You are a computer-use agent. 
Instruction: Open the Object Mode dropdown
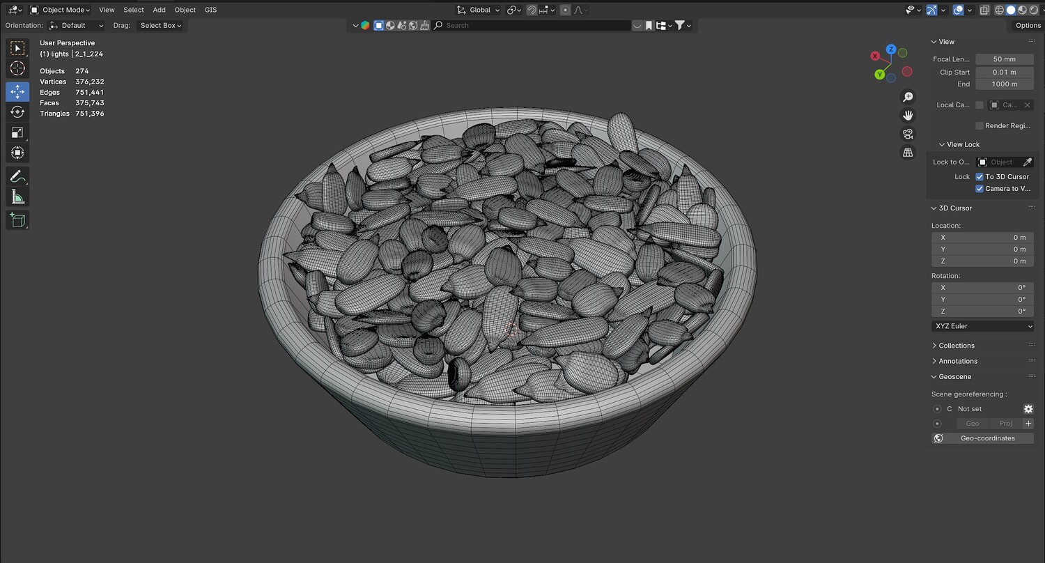[x=60, y=10]
